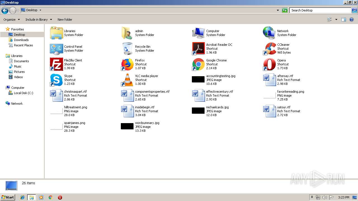
Task: Create a New folder
Action: [65, 20]
